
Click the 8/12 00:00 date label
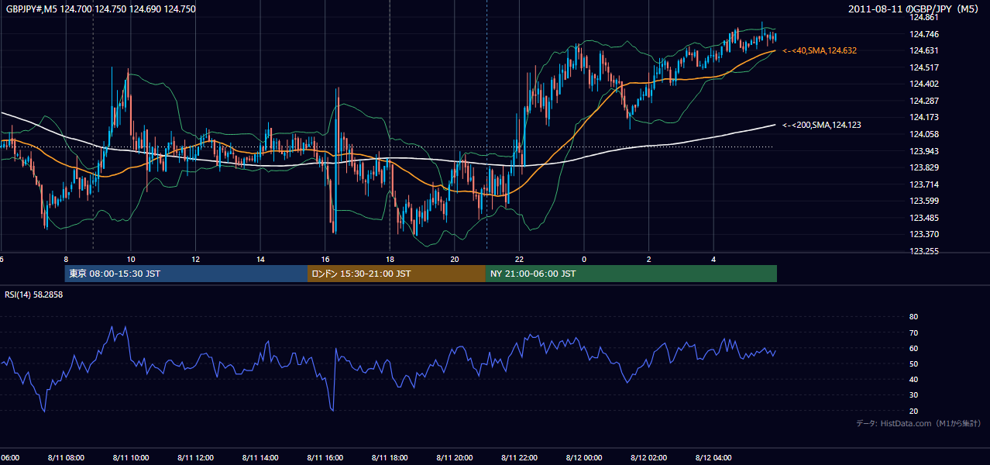point(584,458)
